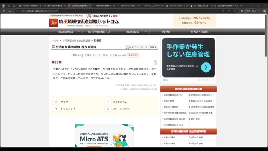Screen dimensions: 268x151
Task: Open a new tab with the plus icon
Action: [241, 5]
